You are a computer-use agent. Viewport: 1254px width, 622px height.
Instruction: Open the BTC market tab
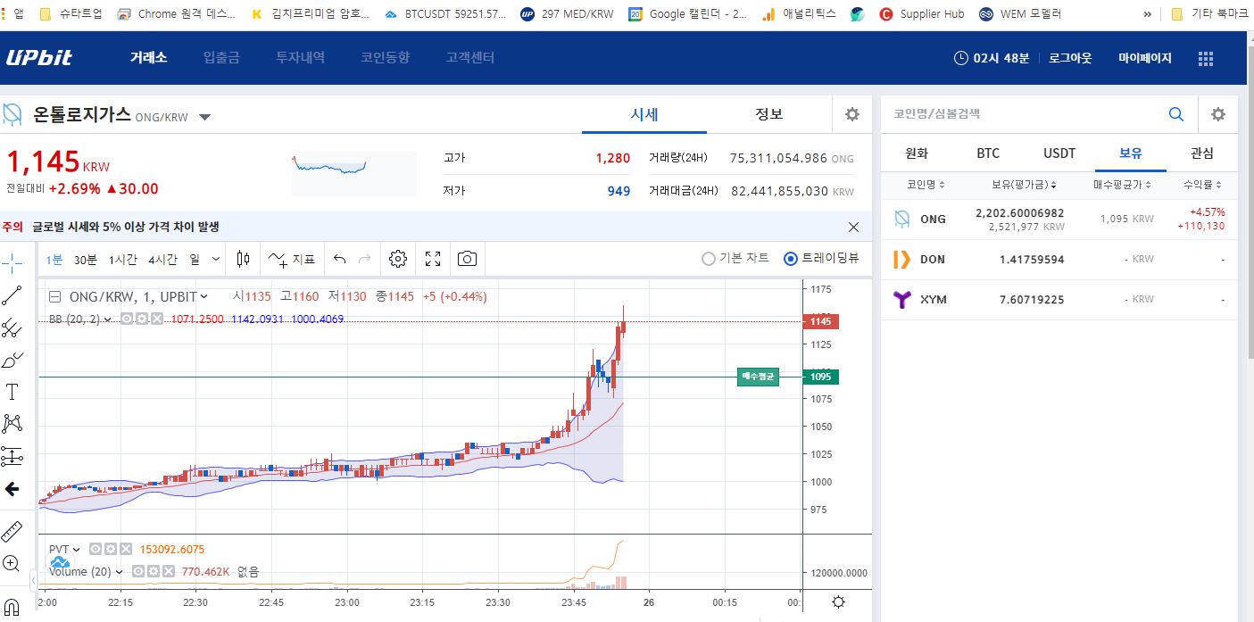[988, 153]
